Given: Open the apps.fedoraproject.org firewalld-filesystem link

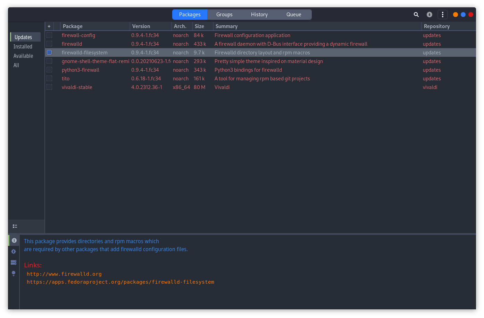Looking at the screenshot, I should (x=120, y=282).
